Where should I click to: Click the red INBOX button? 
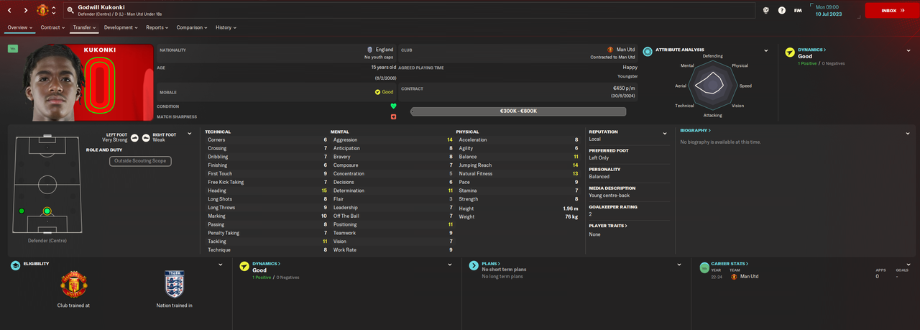pyautogui.click(x=891, y=11)
